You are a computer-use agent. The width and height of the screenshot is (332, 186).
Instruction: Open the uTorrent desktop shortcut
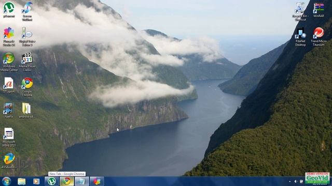tap(9, 9)
